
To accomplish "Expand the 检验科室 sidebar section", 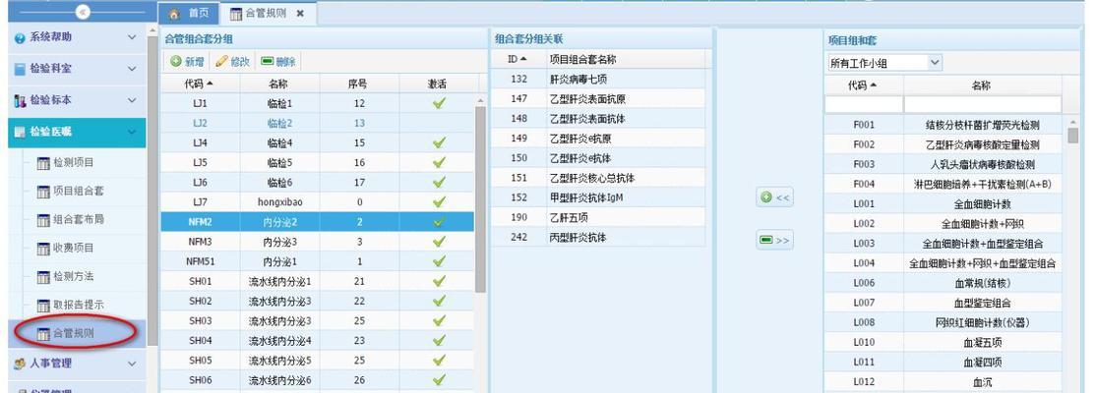I will point(132,69).
